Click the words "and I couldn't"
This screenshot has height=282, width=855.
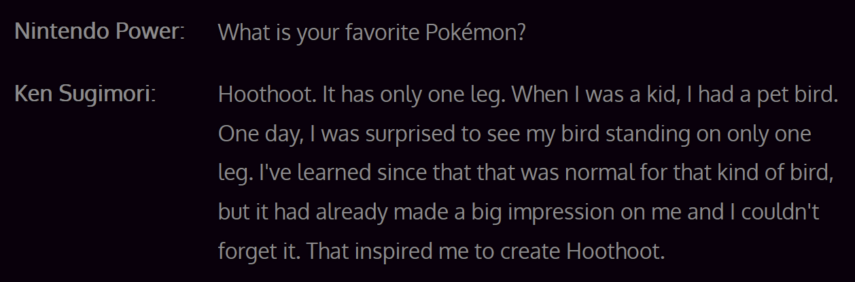(756, 213)
